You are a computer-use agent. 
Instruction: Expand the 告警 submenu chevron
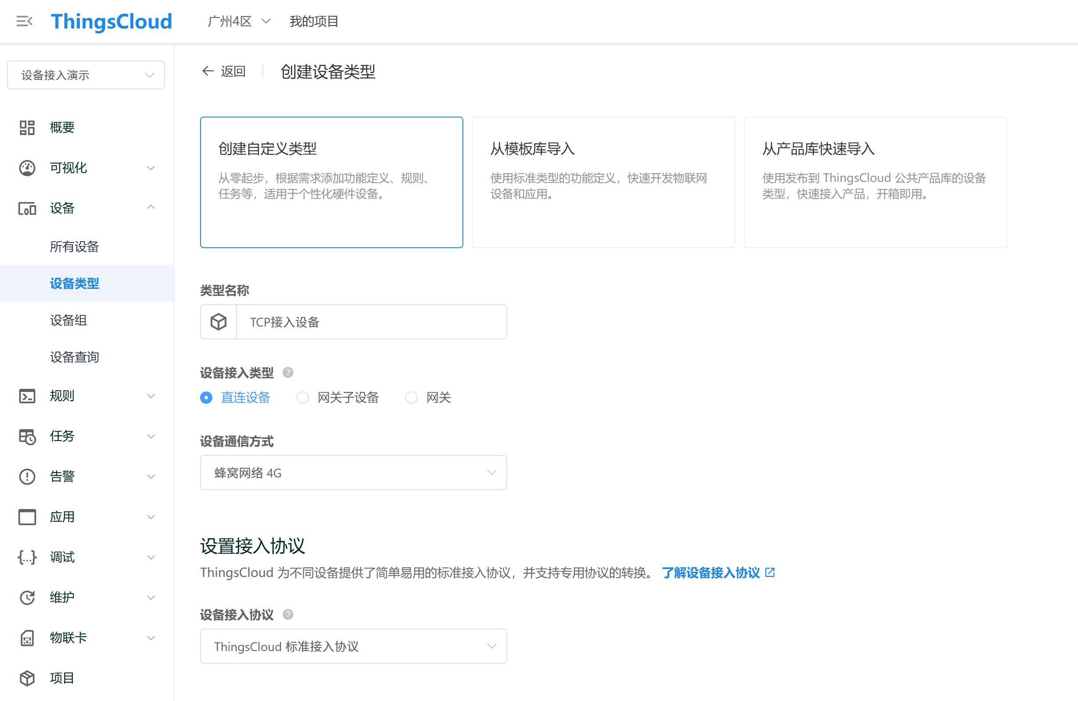[151, 477]
